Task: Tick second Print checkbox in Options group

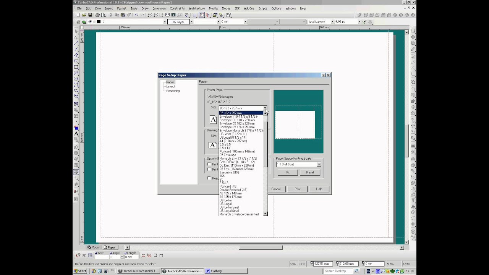Action: point(209,169)
